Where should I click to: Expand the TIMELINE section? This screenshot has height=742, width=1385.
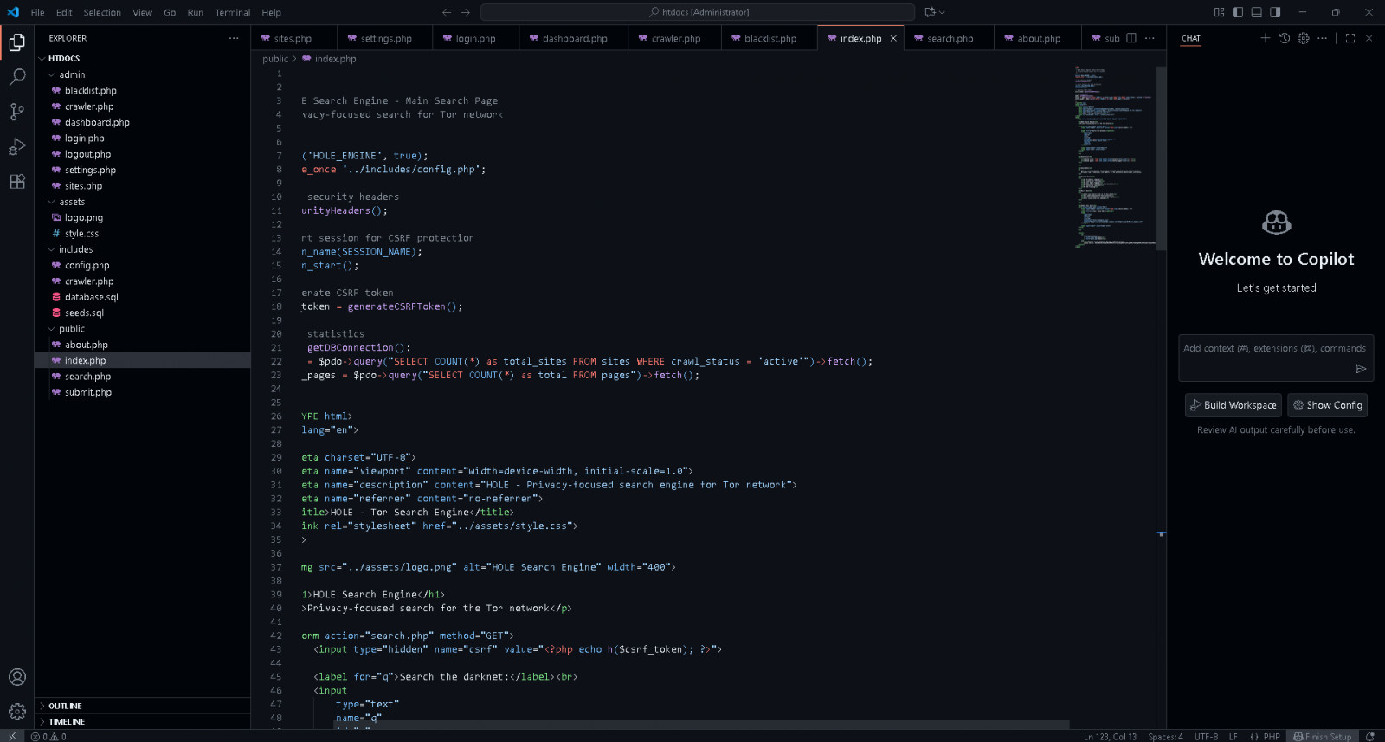click(x=66, y=721)
